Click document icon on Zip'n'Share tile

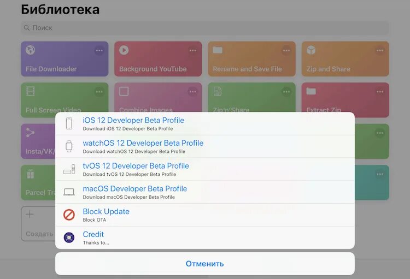click(x=218, y=91)
